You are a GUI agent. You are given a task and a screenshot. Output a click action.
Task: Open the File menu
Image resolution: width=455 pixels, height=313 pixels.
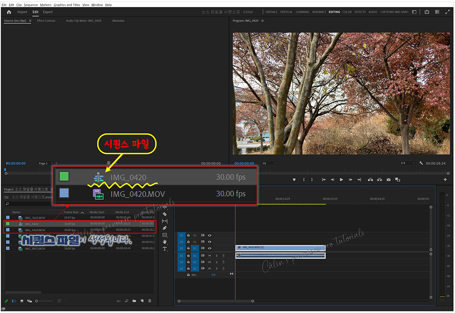coord(4,5)
